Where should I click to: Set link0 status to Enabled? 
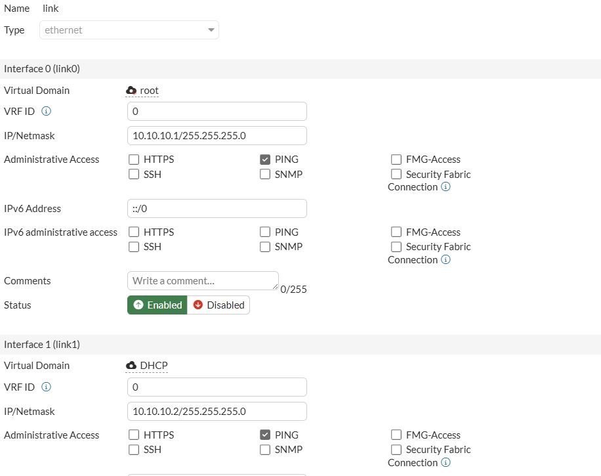(157, 305)
